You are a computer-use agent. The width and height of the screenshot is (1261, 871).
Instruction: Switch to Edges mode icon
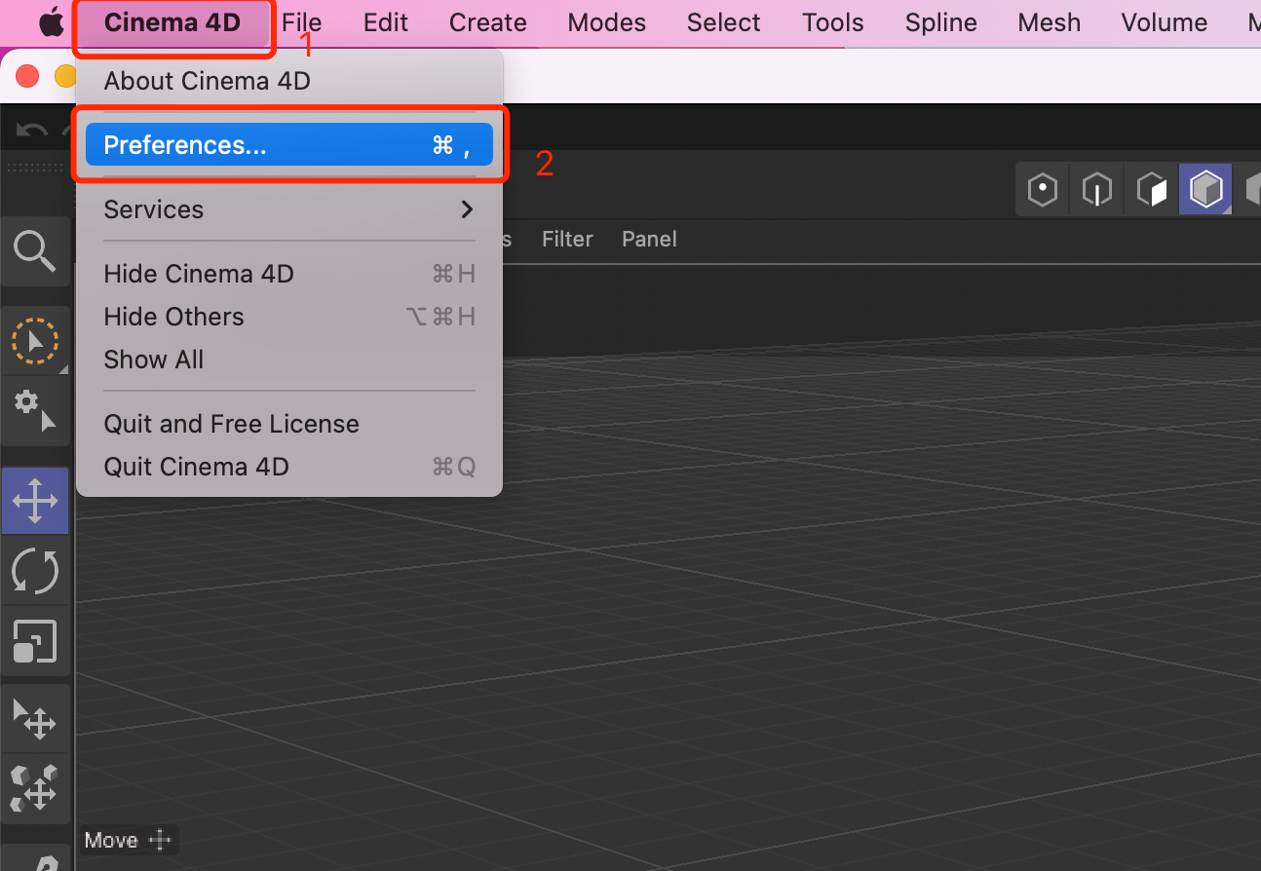pyautogui.click(x=1097, y=189)
